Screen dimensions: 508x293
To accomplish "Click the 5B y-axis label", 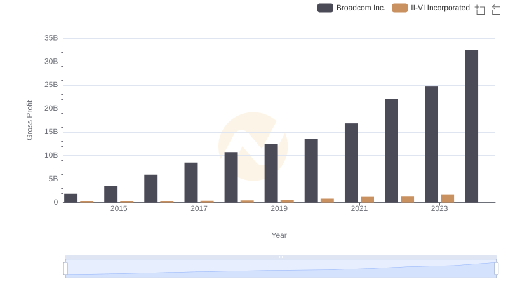I will tap(53, 179).
